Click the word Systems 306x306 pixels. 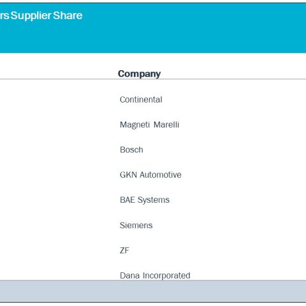[154, 200]
